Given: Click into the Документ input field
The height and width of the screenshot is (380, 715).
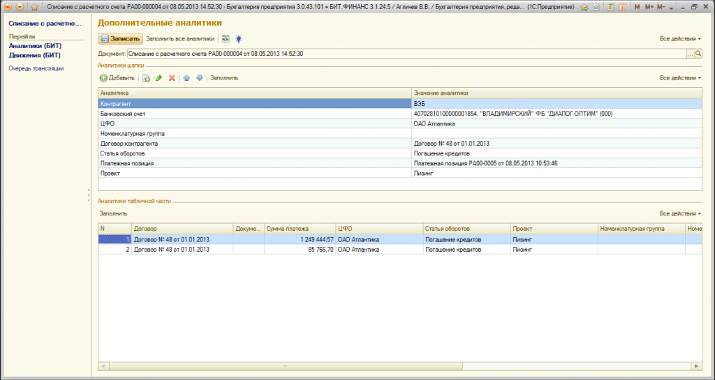Looking at the screenshot, I should point(407,54).
